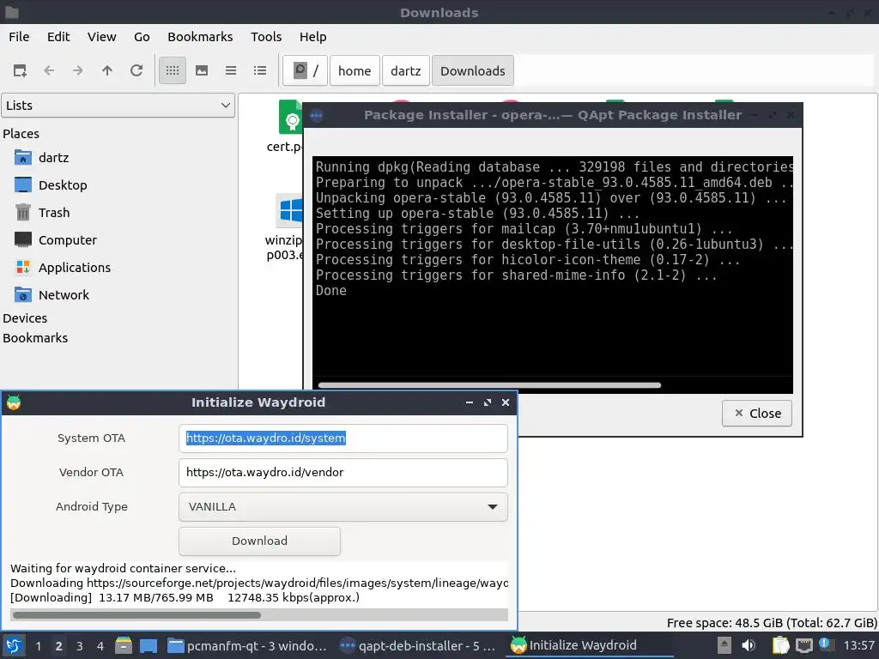Click the System OTA URL field
Screen dimensions: 879x659
click(x=343, y=438)
